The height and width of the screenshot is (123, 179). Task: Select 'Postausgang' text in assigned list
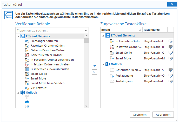(124, 76)
